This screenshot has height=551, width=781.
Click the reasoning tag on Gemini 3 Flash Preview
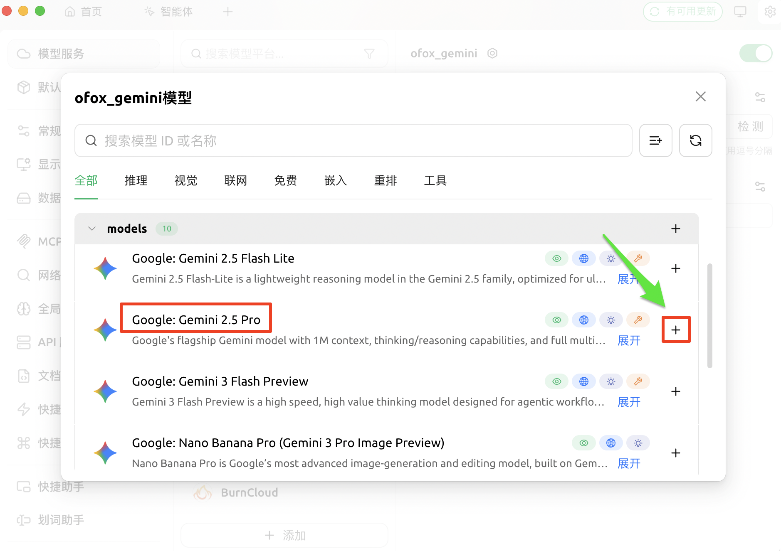(x=611, y=381)
